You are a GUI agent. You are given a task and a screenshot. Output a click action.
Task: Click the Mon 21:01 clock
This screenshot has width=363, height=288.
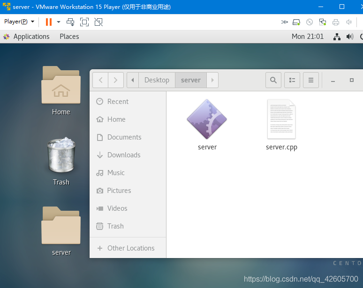tap(308, 37)
